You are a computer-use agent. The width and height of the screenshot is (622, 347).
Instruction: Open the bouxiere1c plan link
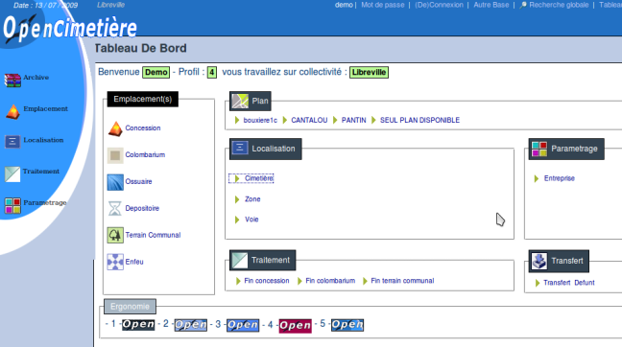260,120
